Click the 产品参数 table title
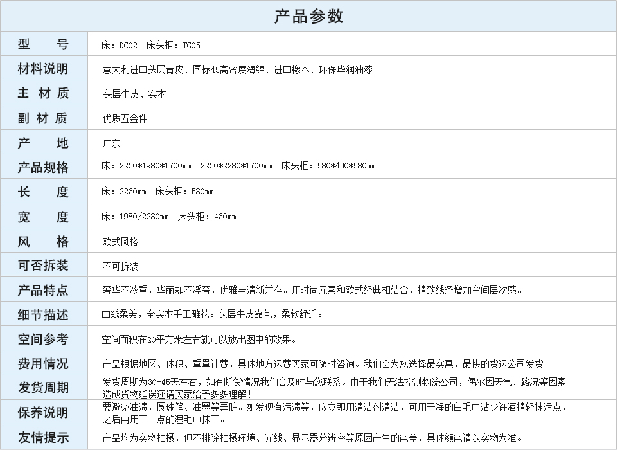 point(308,17)
